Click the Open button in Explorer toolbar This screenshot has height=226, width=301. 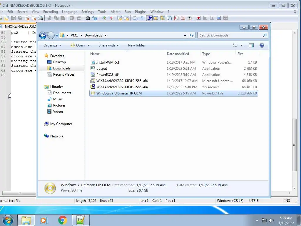click(78, 45)
